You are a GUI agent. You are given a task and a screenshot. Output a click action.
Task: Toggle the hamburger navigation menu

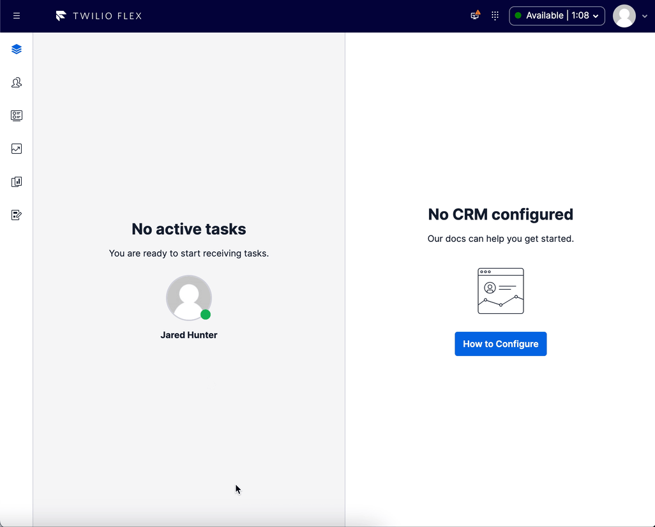[x=16, y=15]
